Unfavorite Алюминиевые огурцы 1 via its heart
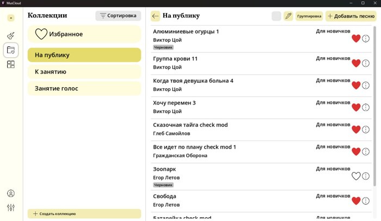This screenshot has width=381, height=221. click(356, 39)
